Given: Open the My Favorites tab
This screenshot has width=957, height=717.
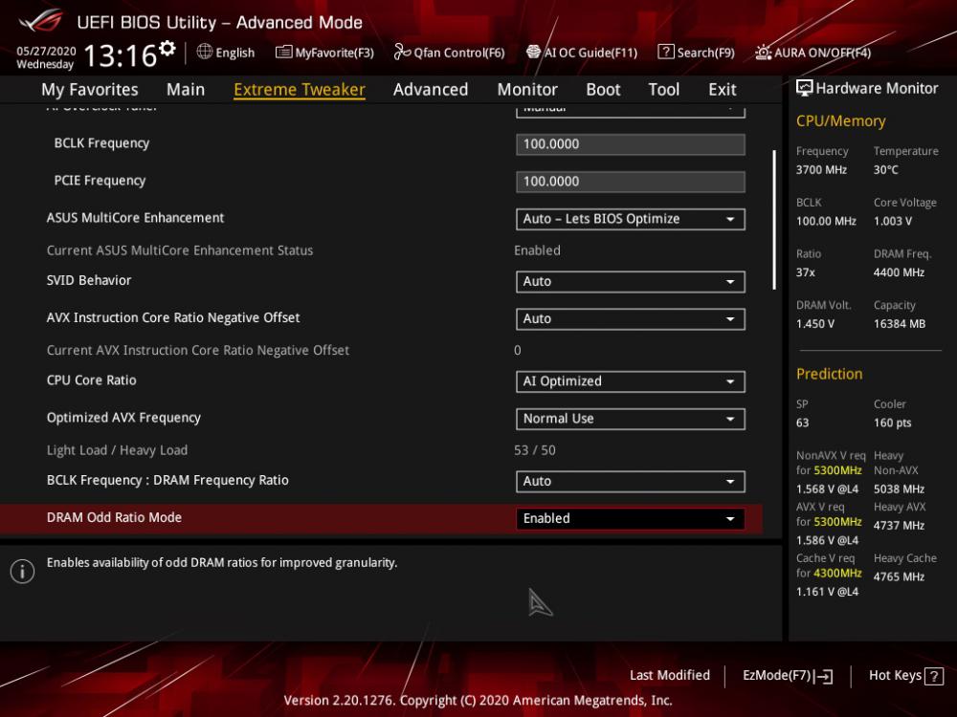Looking at the screenshot, I should [90, 90].
